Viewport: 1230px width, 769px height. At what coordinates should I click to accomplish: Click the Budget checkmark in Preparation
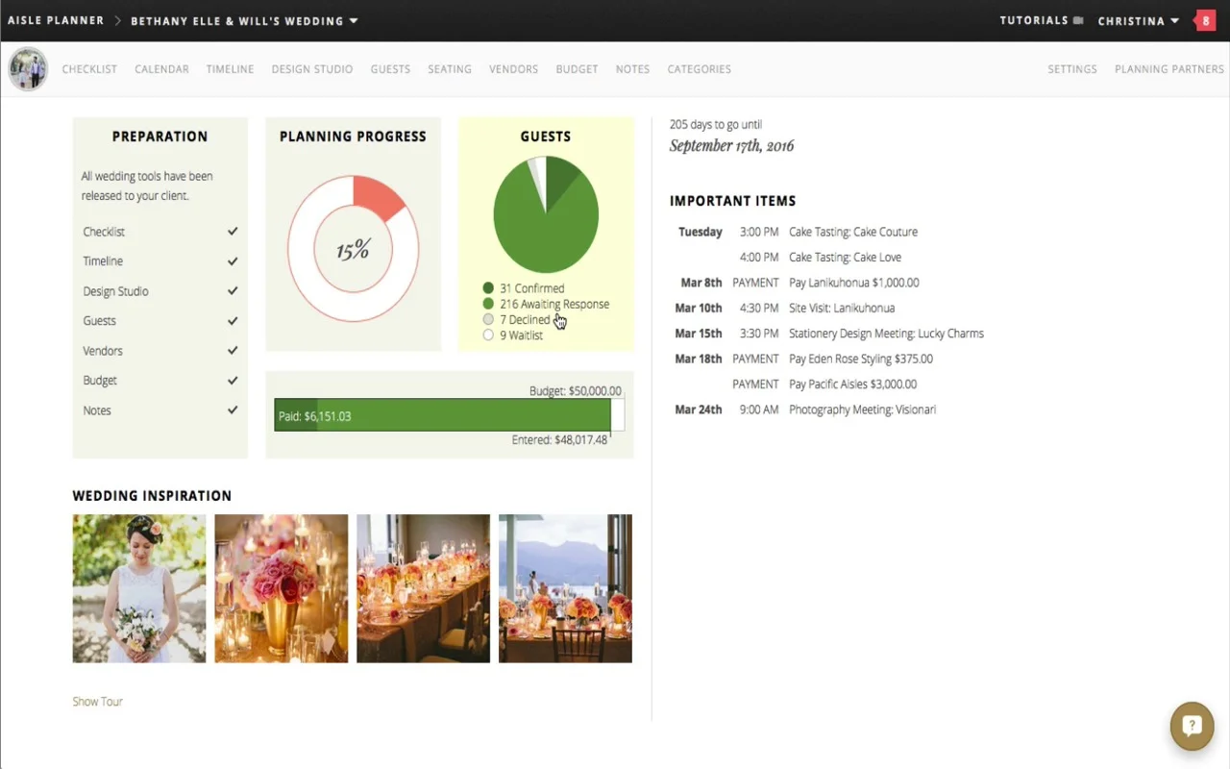(x=233, y=381)
